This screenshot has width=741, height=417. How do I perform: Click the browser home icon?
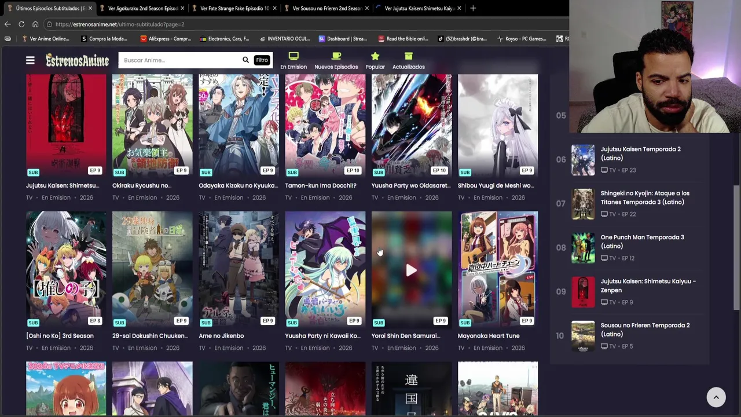(35, 24)
